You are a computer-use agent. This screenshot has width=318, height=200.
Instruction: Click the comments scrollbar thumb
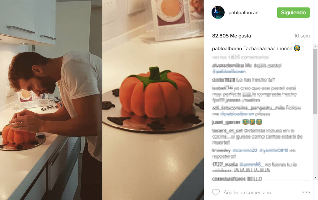point(315,81)
